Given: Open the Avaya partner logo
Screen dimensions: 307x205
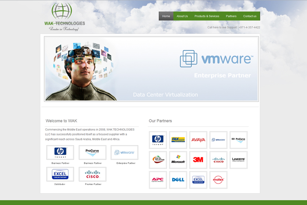Looking at the screenshot, I should pos(198,140).
